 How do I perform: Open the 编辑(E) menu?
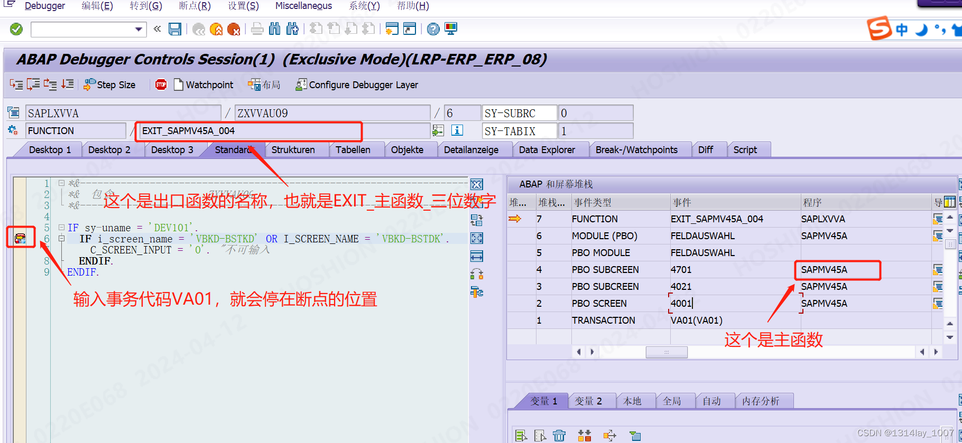coord(97,6)
